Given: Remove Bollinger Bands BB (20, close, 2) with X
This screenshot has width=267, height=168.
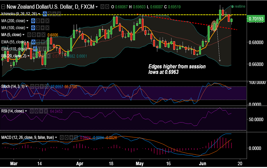Looking at the screenshot, I should (x=48, y=56).
